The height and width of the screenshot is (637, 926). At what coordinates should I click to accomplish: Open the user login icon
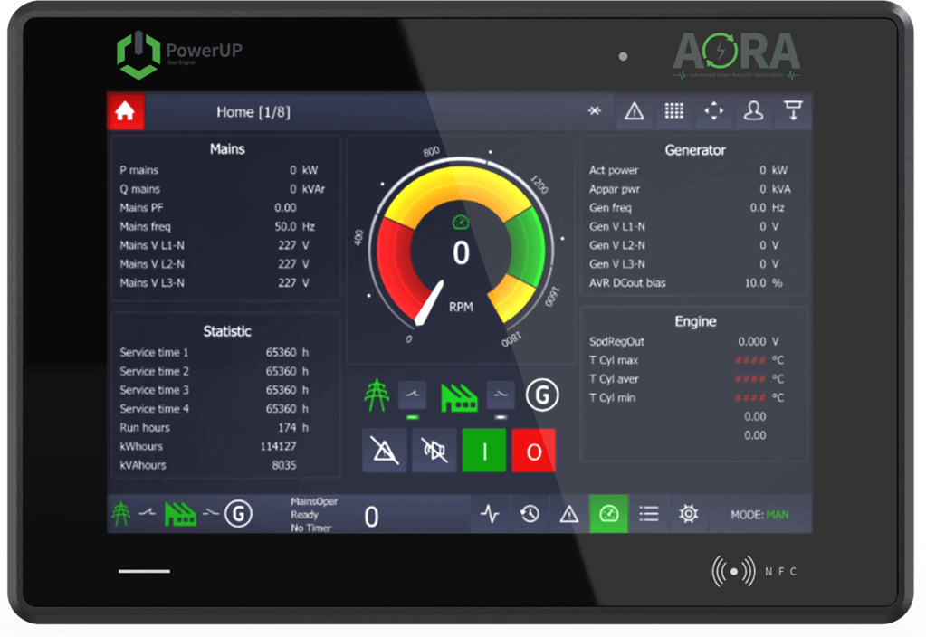[x=753, y=111]
